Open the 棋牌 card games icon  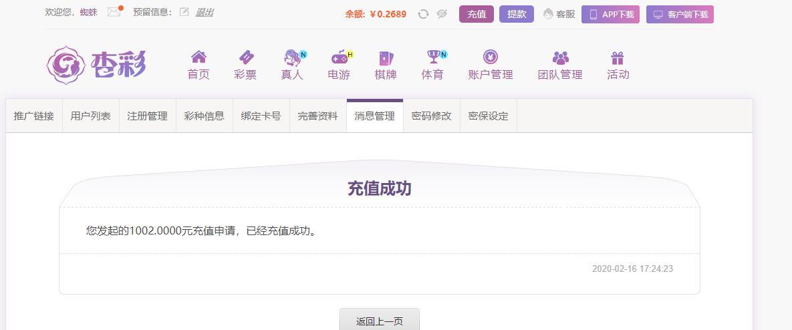coord(386,57)
